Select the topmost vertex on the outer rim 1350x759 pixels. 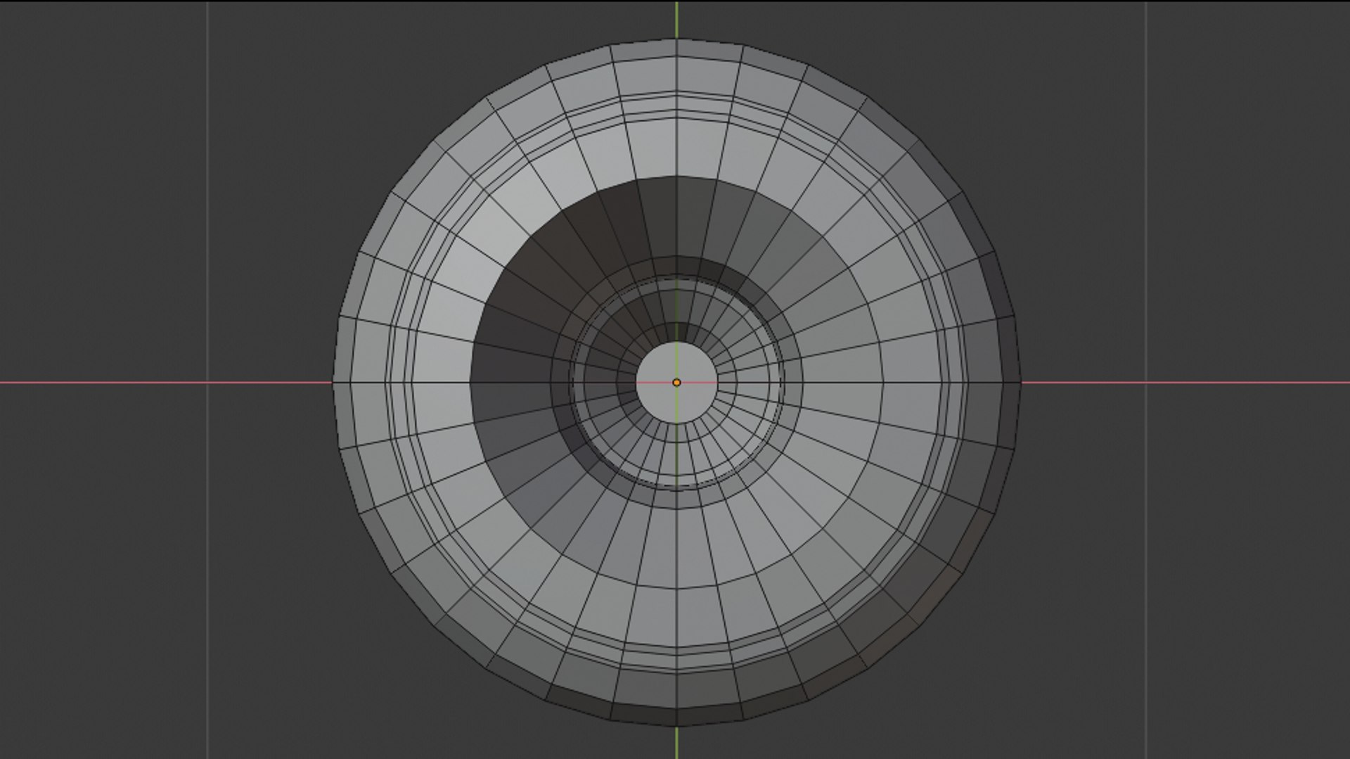[676, 39]
